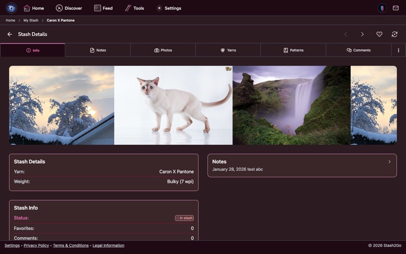This screenshot has height=254, width=406.
Task: Switch to the Yarns tab
Action: coord(228,50)
